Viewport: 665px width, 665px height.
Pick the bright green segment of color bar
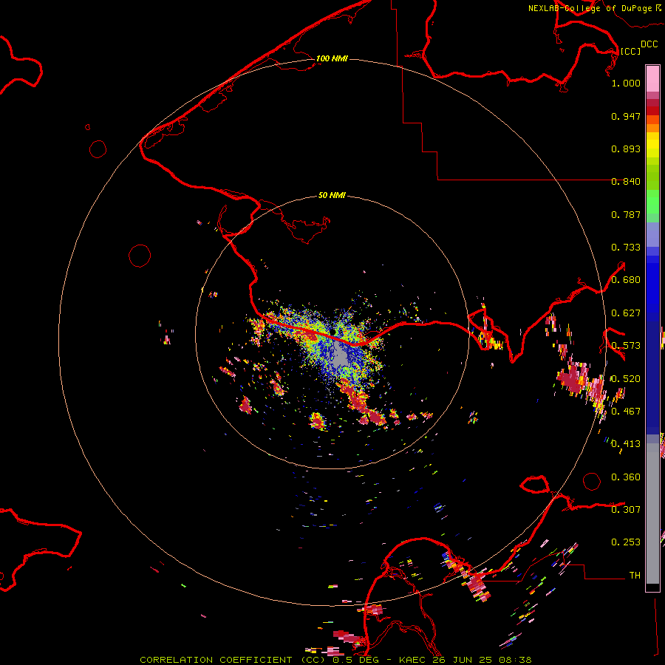pyautogui.click(x=652, y=202)
